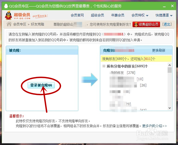Image resolution: width=178 pixels, height=145 pixels.
Task: Click the super member penguin logo
Action: (8, 15)
